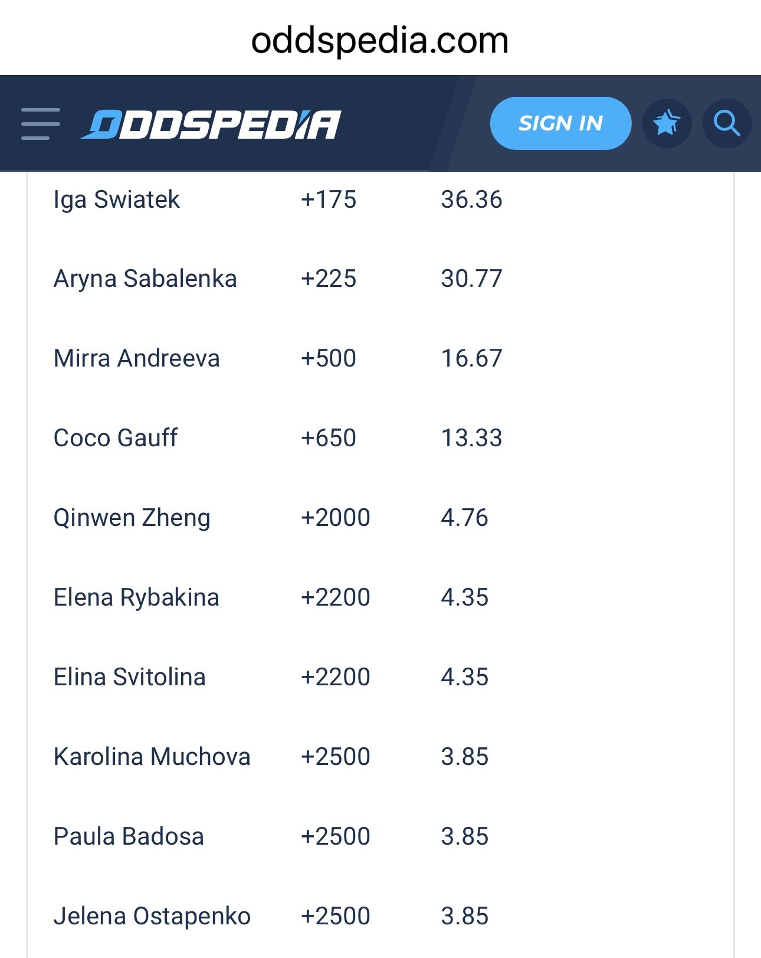The width and height of the screenshot is (761, 958).
Task: Tap the oddspedia.com address bar
Action: coord(380,41)
